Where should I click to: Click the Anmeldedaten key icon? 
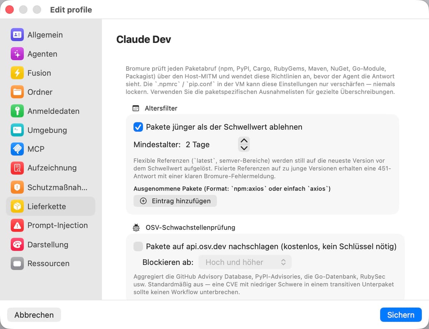point(17,111)
